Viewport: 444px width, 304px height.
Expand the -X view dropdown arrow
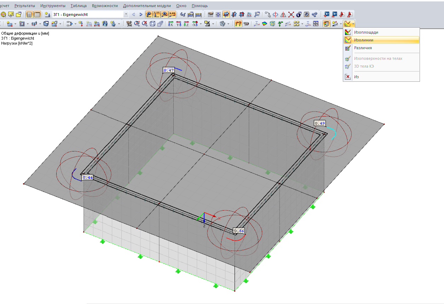click(201, 24)
